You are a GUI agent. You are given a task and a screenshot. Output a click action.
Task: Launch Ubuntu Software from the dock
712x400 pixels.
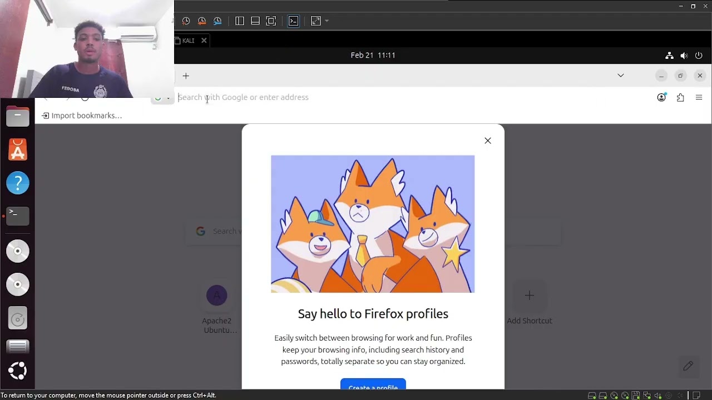click(x=18, y=150)
